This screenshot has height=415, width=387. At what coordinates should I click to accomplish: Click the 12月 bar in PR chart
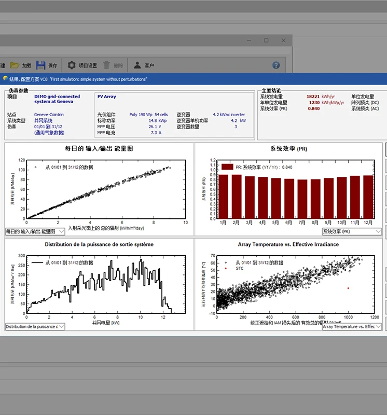pos(368,197)
